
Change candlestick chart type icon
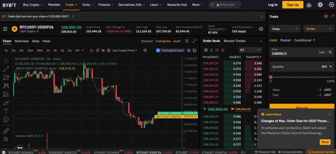click(x=103, y=51)
